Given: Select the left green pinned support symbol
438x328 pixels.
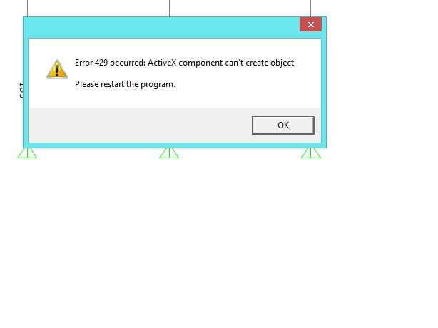Looking at the screenshot, I should (27, 153).
